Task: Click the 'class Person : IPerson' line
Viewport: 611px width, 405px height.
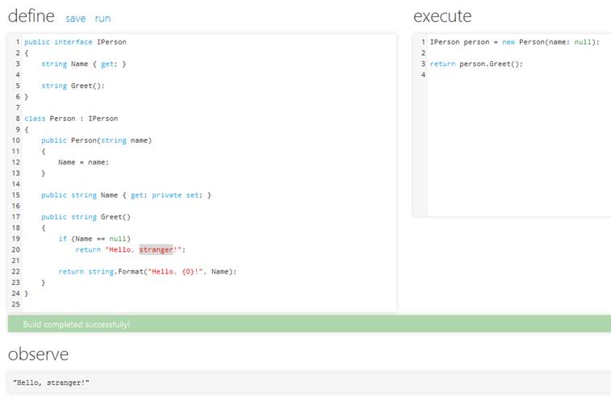Action: click(71, 119)
